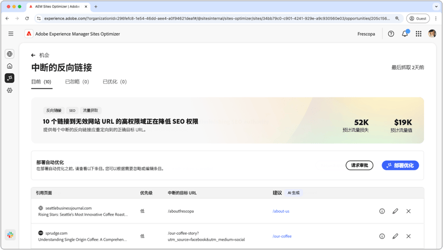View site information icon in address bar
Viewport: 443px width, 250px height.
click(39, 18)
